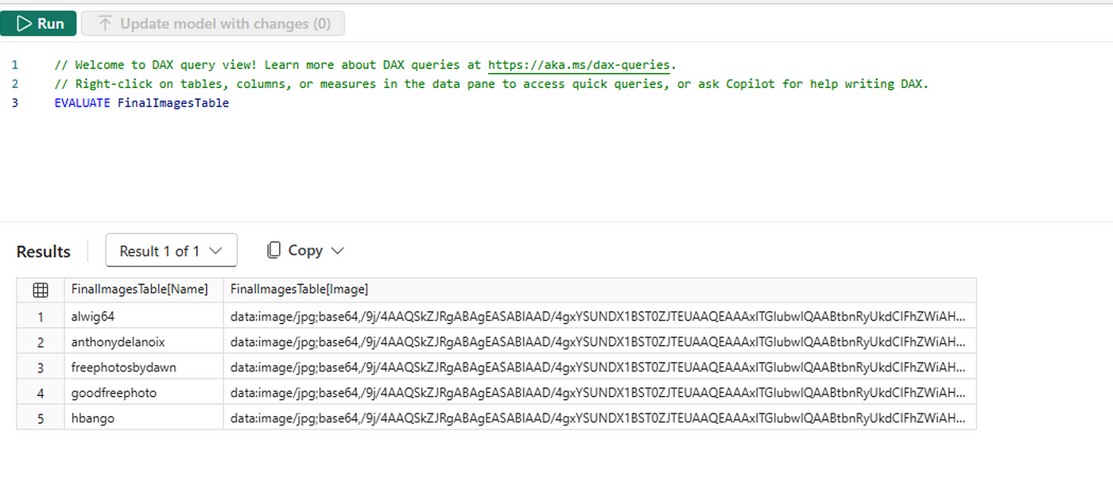Click the Results label
This screenshot has width=1113, height=485.
coord(44,252)
